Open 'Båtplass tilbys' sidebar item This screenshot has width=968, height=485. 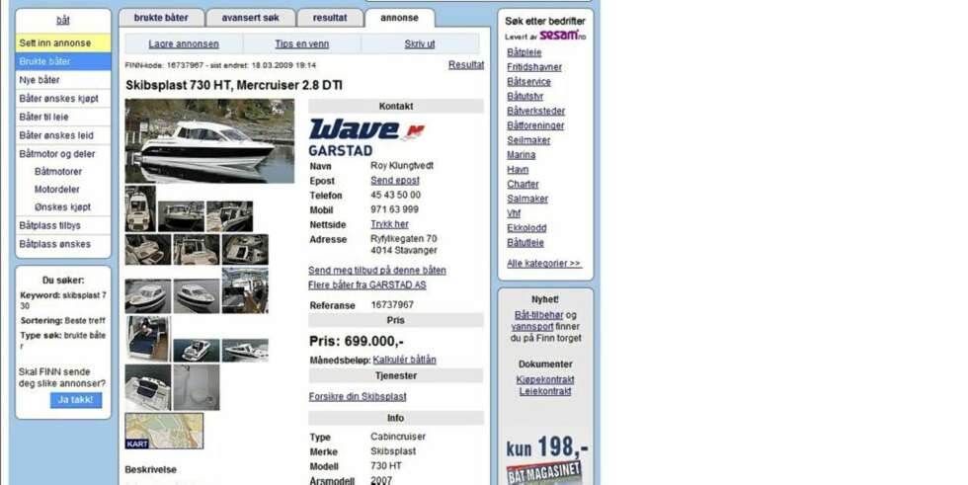[63, 225]
